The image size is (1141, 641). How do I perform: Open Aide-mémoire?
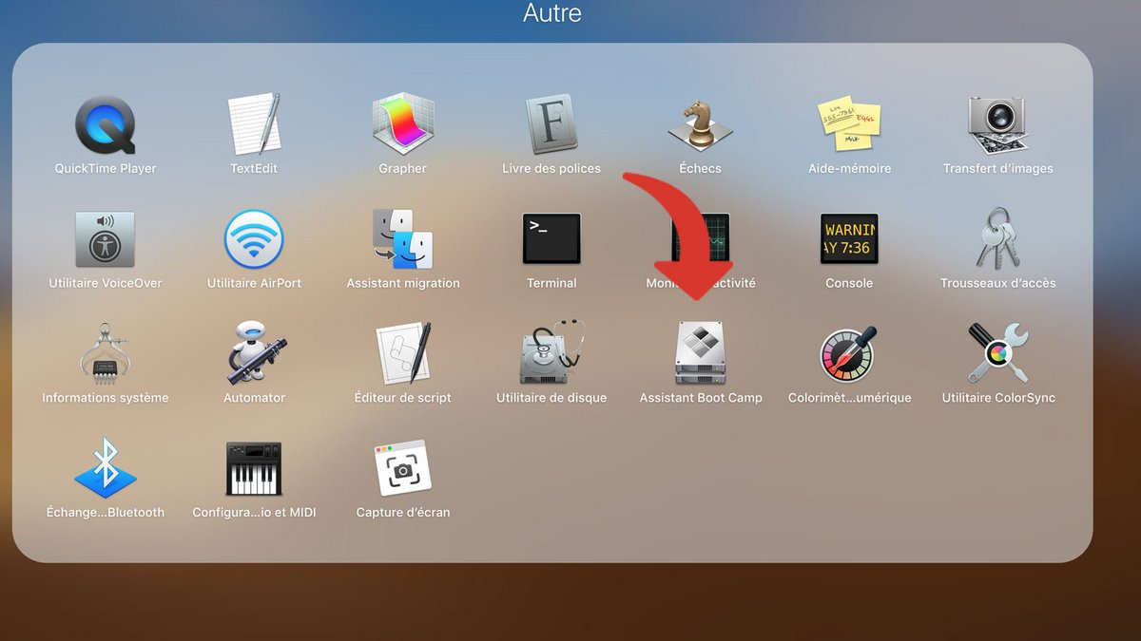click(x=849, y=128)
